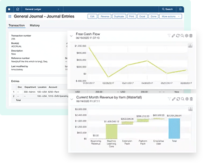Viewport: 203px width, 163px height.
Task: Select the Transaction tab
Action: pyautogui.click(x=17, y=25)
